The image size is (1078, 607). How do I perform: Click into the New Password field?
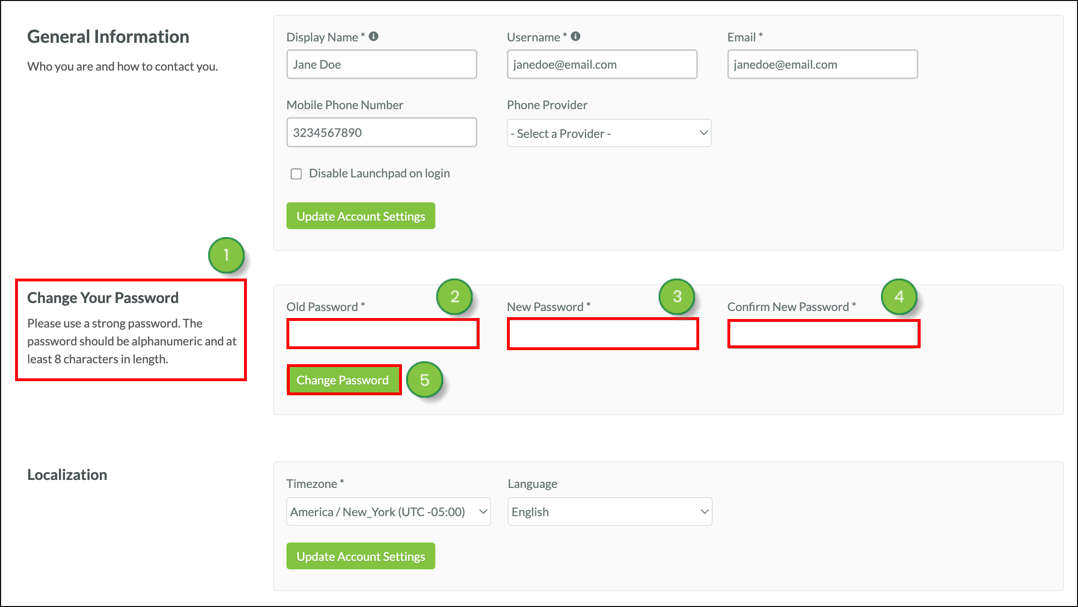click(x=603, y=334)
